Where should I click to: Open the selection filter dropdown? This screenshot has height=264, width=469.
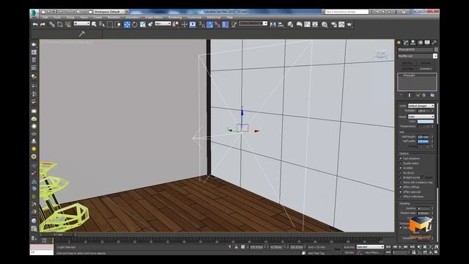(x=81, y=23)
